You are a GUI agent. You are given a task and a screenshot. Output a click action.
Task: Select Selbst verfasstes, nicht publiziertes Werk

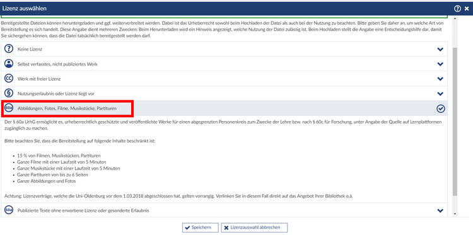224,64
